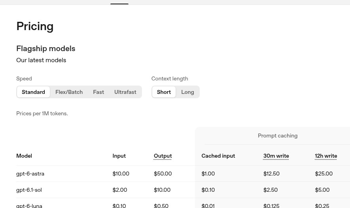Click the gpt-6-luna model name
The height and width of the screenshot is (208, 350).
click(29, 206)
